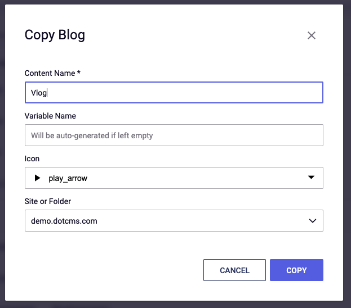
Task: Open the Icon selector showing play_arrow text
Action: tap(174, 178)
